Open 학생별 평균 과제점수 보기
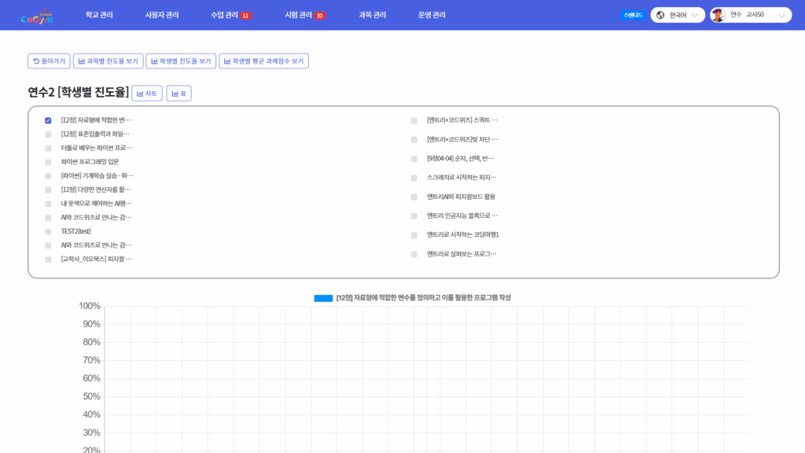This screenshot has height=453, width=805. click(x=263, y=61)
